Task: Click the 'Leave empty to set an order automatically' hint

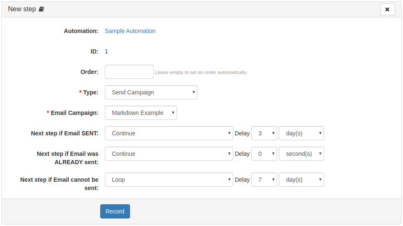Action: [201, 72]
